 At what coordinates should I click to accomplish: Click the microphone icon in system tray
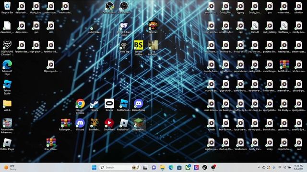point(274,168)
